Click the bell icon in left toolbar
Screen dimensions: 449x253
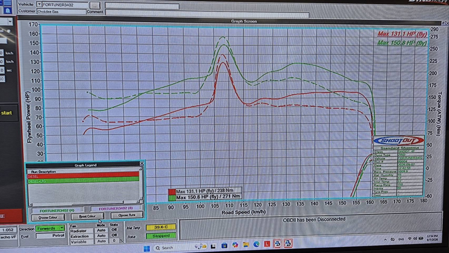click(x=7, y=11)
